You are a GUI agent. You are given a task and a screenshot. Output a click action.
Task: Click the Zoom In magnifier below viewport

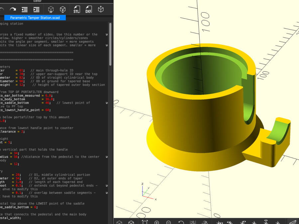point(157,222)
